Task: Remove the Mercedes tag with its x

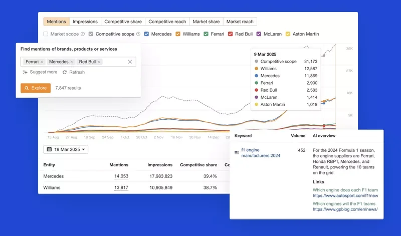Action: pyautogui.click(x=72, y=62)
